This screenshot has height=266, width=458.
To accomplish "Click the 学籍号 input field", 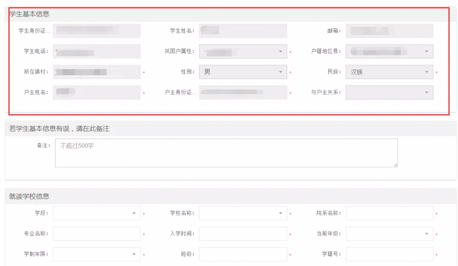I will (x=389, y=254).
